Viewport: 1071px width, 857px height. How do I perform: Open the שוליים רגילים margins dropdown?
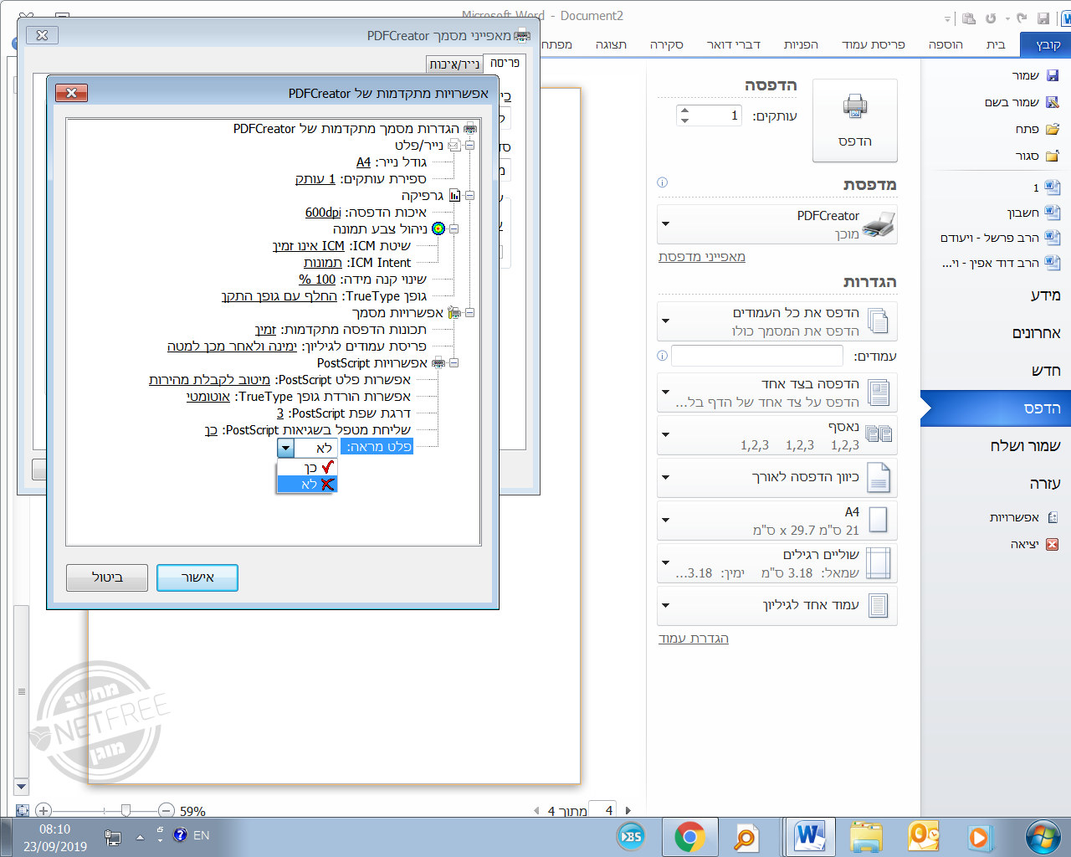tap(666, 562)
